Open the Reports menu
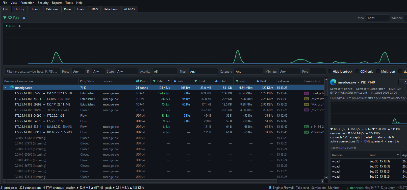 (57, 3)
